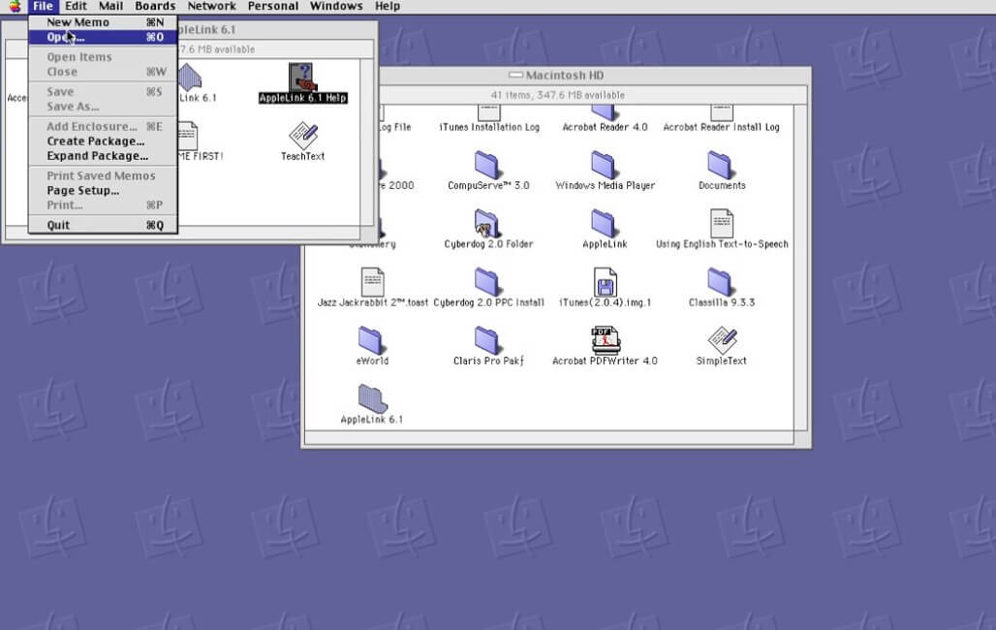Choose Open... in the File menu
Image resolution: width=996 pixels, height=630 pixels.
(x=103, y=37)
